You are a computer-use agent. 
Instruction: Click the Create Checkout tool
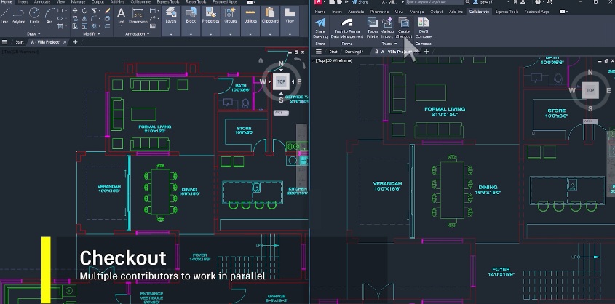pyautogui.click(x=404, y=28)
